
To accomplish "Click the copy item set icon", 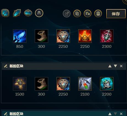I will pos(77,14).
